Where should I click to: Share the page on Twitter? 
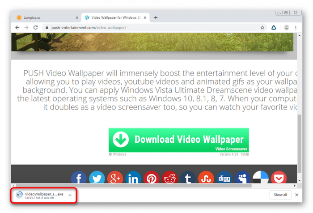click(97, 178)
